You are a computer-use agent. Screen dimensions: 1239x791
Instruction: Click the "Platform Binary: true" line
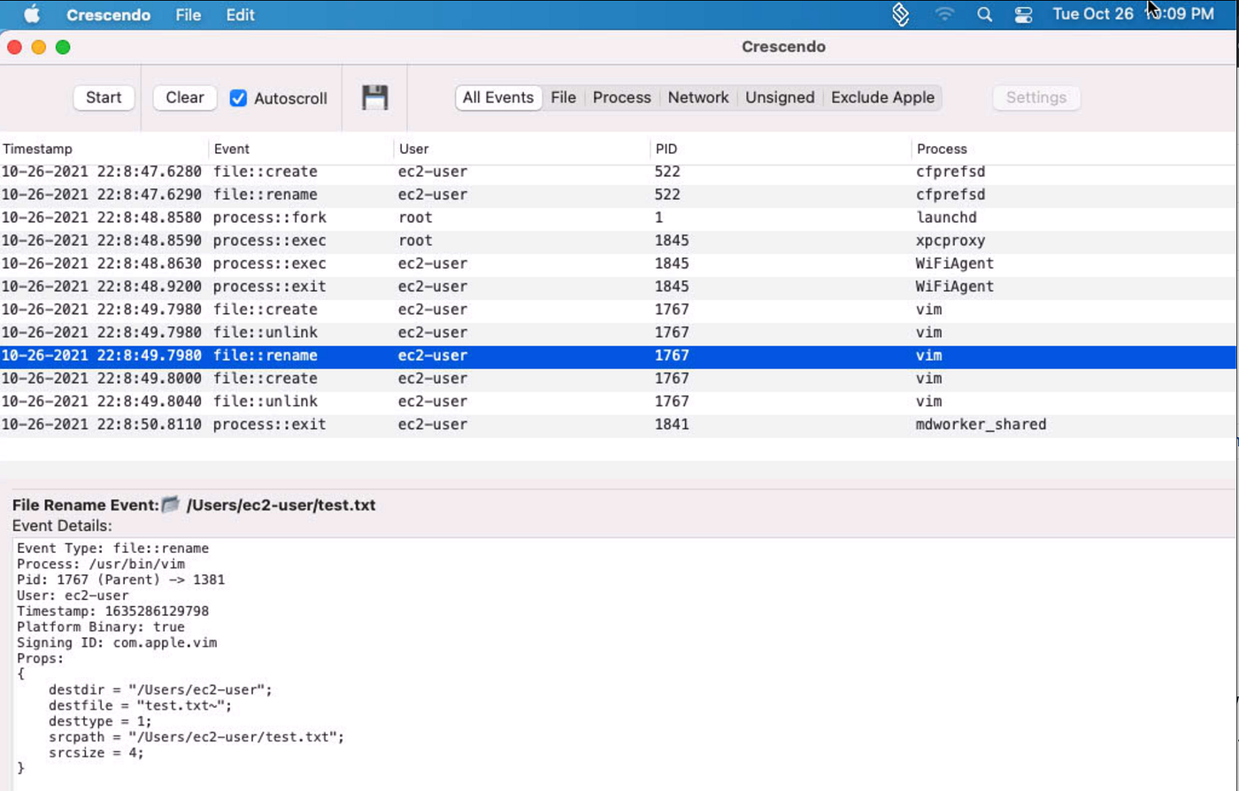pyautogui.click(x=101, y=627)
